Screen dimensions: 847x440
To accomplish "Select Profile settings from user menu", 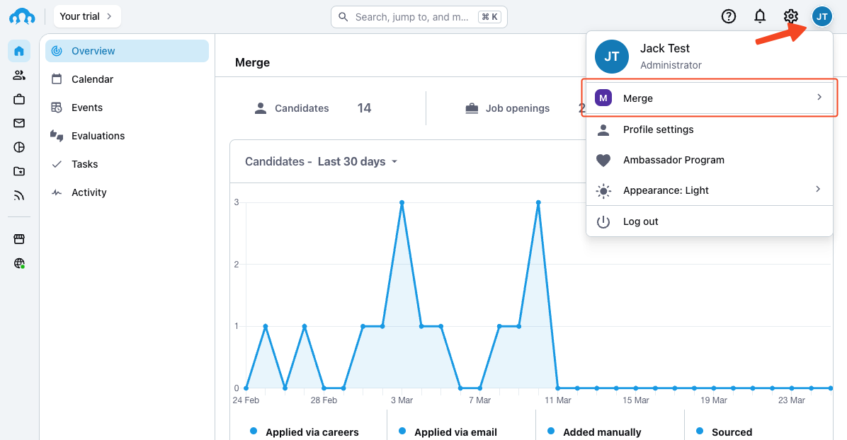I will [658, 129].
